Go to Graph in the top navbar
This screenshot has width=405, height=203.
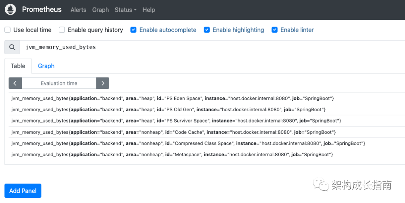100,10
